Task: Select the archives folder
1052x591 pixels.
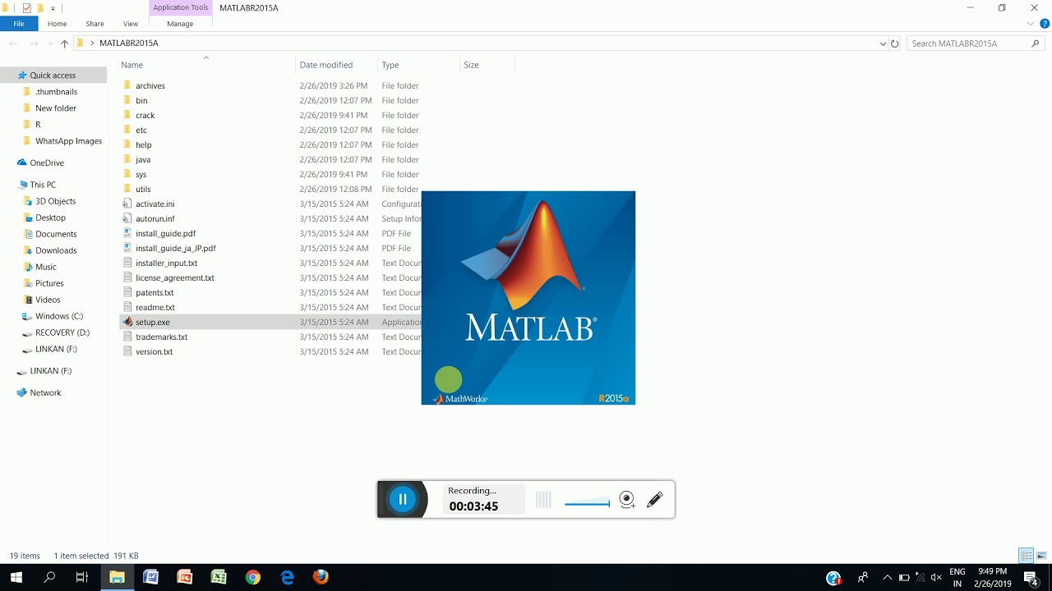Action: coord(150,85)
